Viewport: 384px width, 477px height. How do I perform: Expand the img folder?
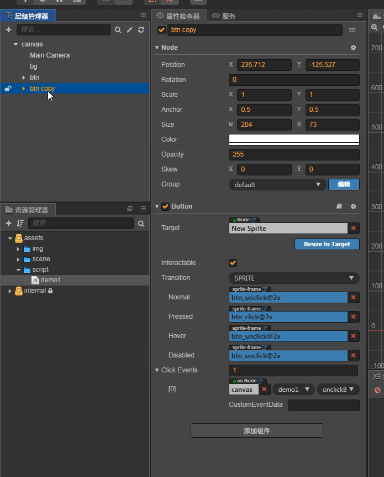(x=18, y=249)
